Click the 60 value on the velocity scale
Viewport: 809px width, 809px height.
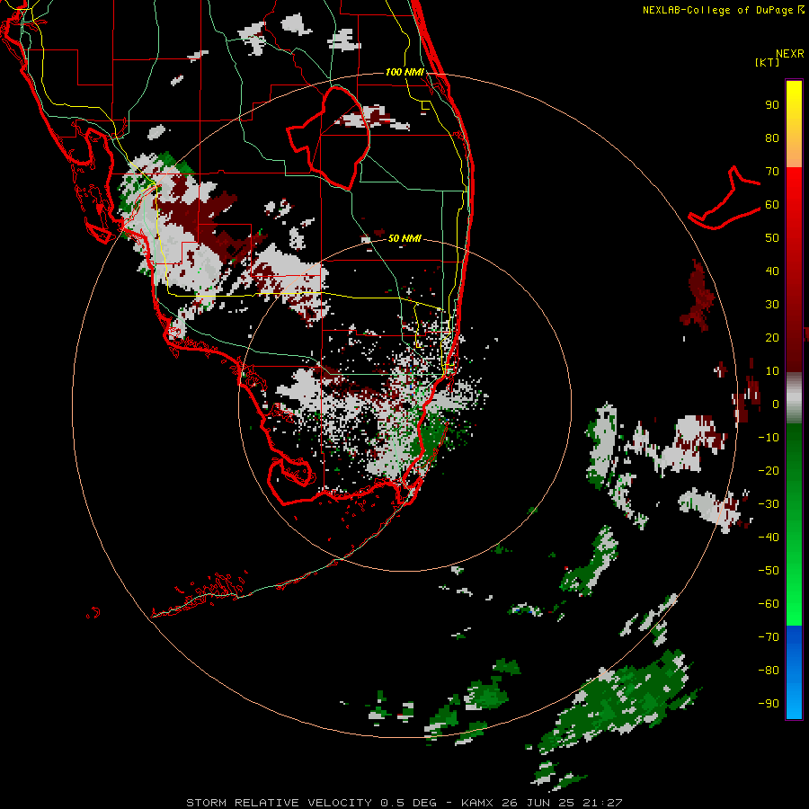pyautogui.click(x=772, y=204)
